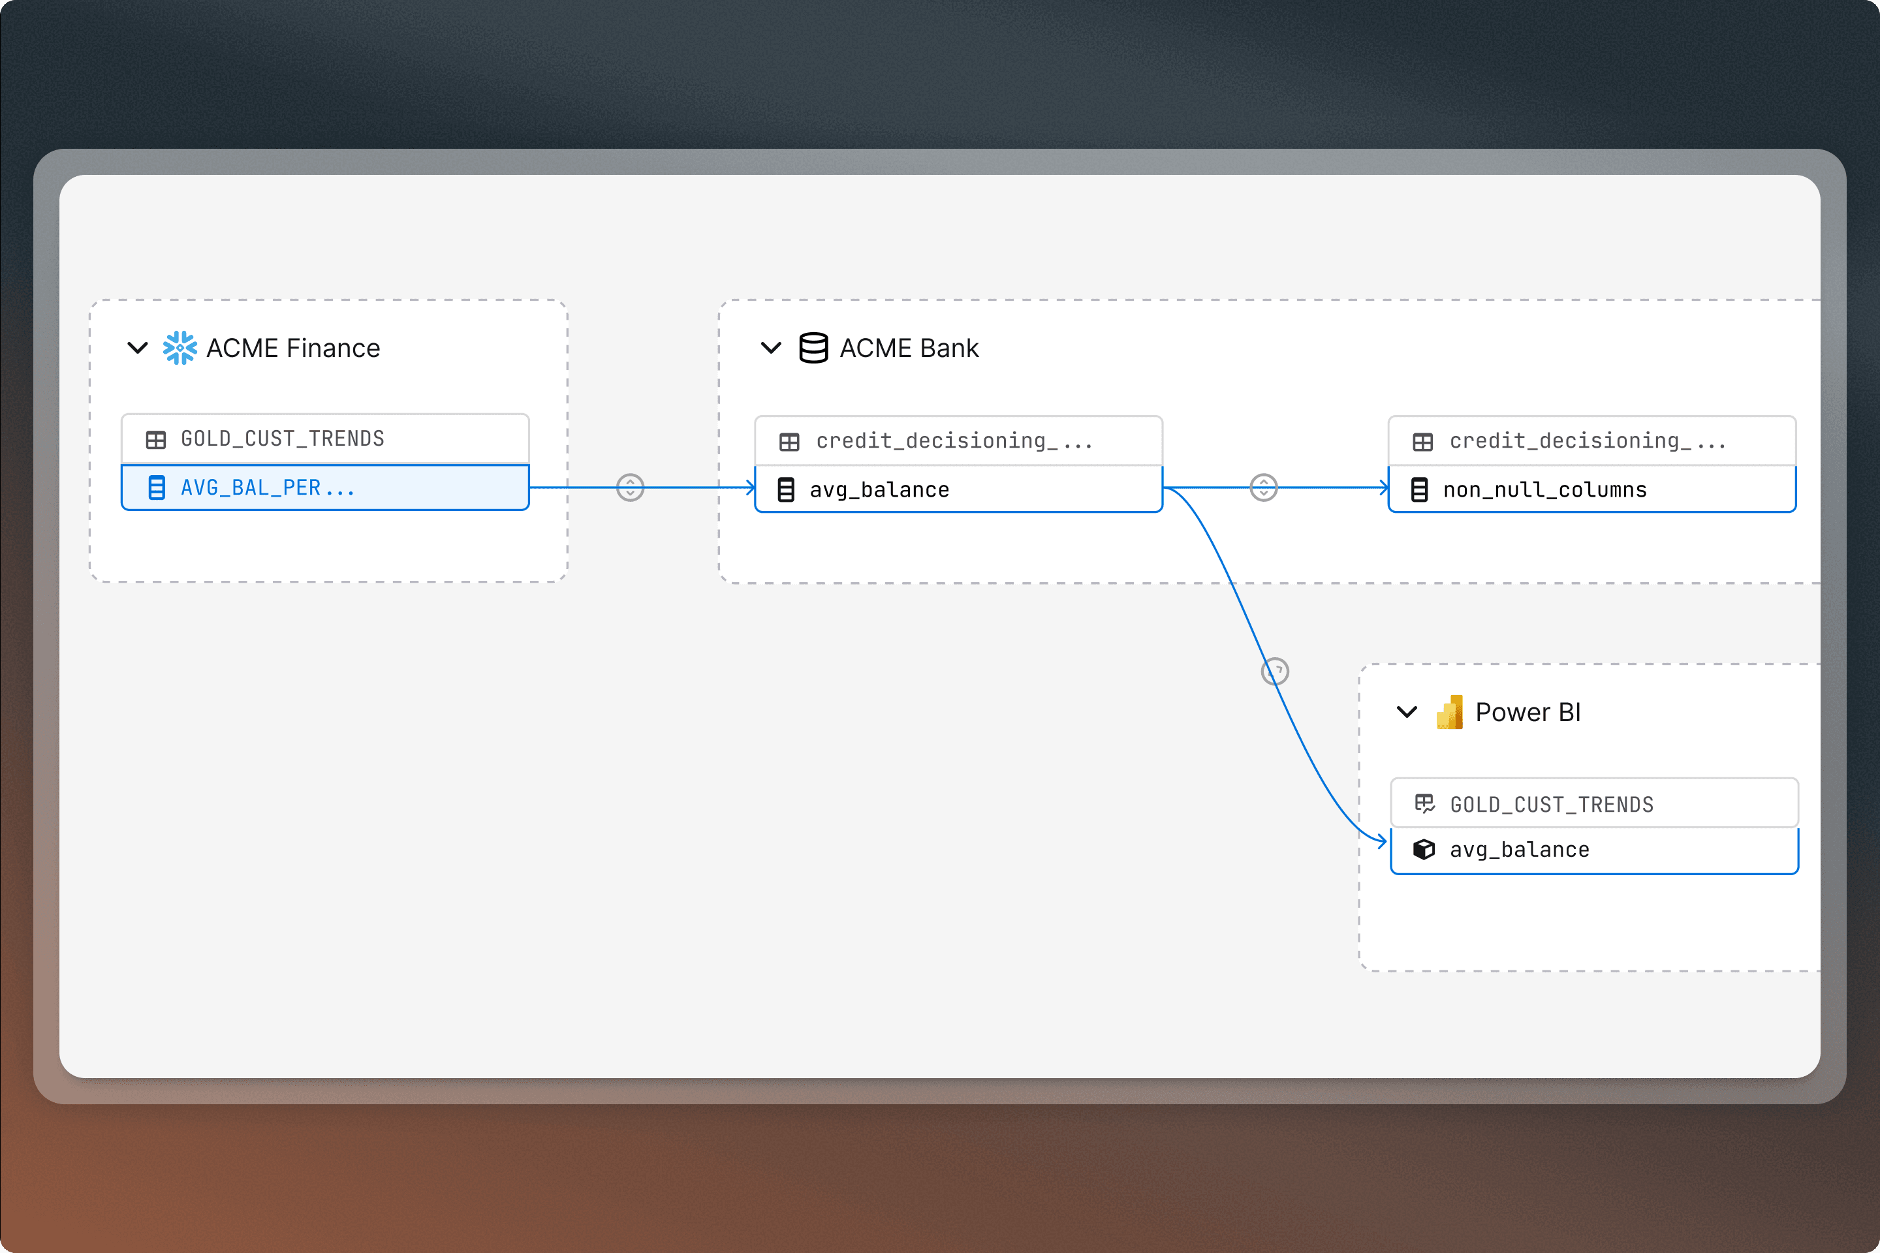This screenshot has height=1253, width=1880.
Task: Click the edge circle on the curved line to Power BI
Action: tap(1275, 672)
